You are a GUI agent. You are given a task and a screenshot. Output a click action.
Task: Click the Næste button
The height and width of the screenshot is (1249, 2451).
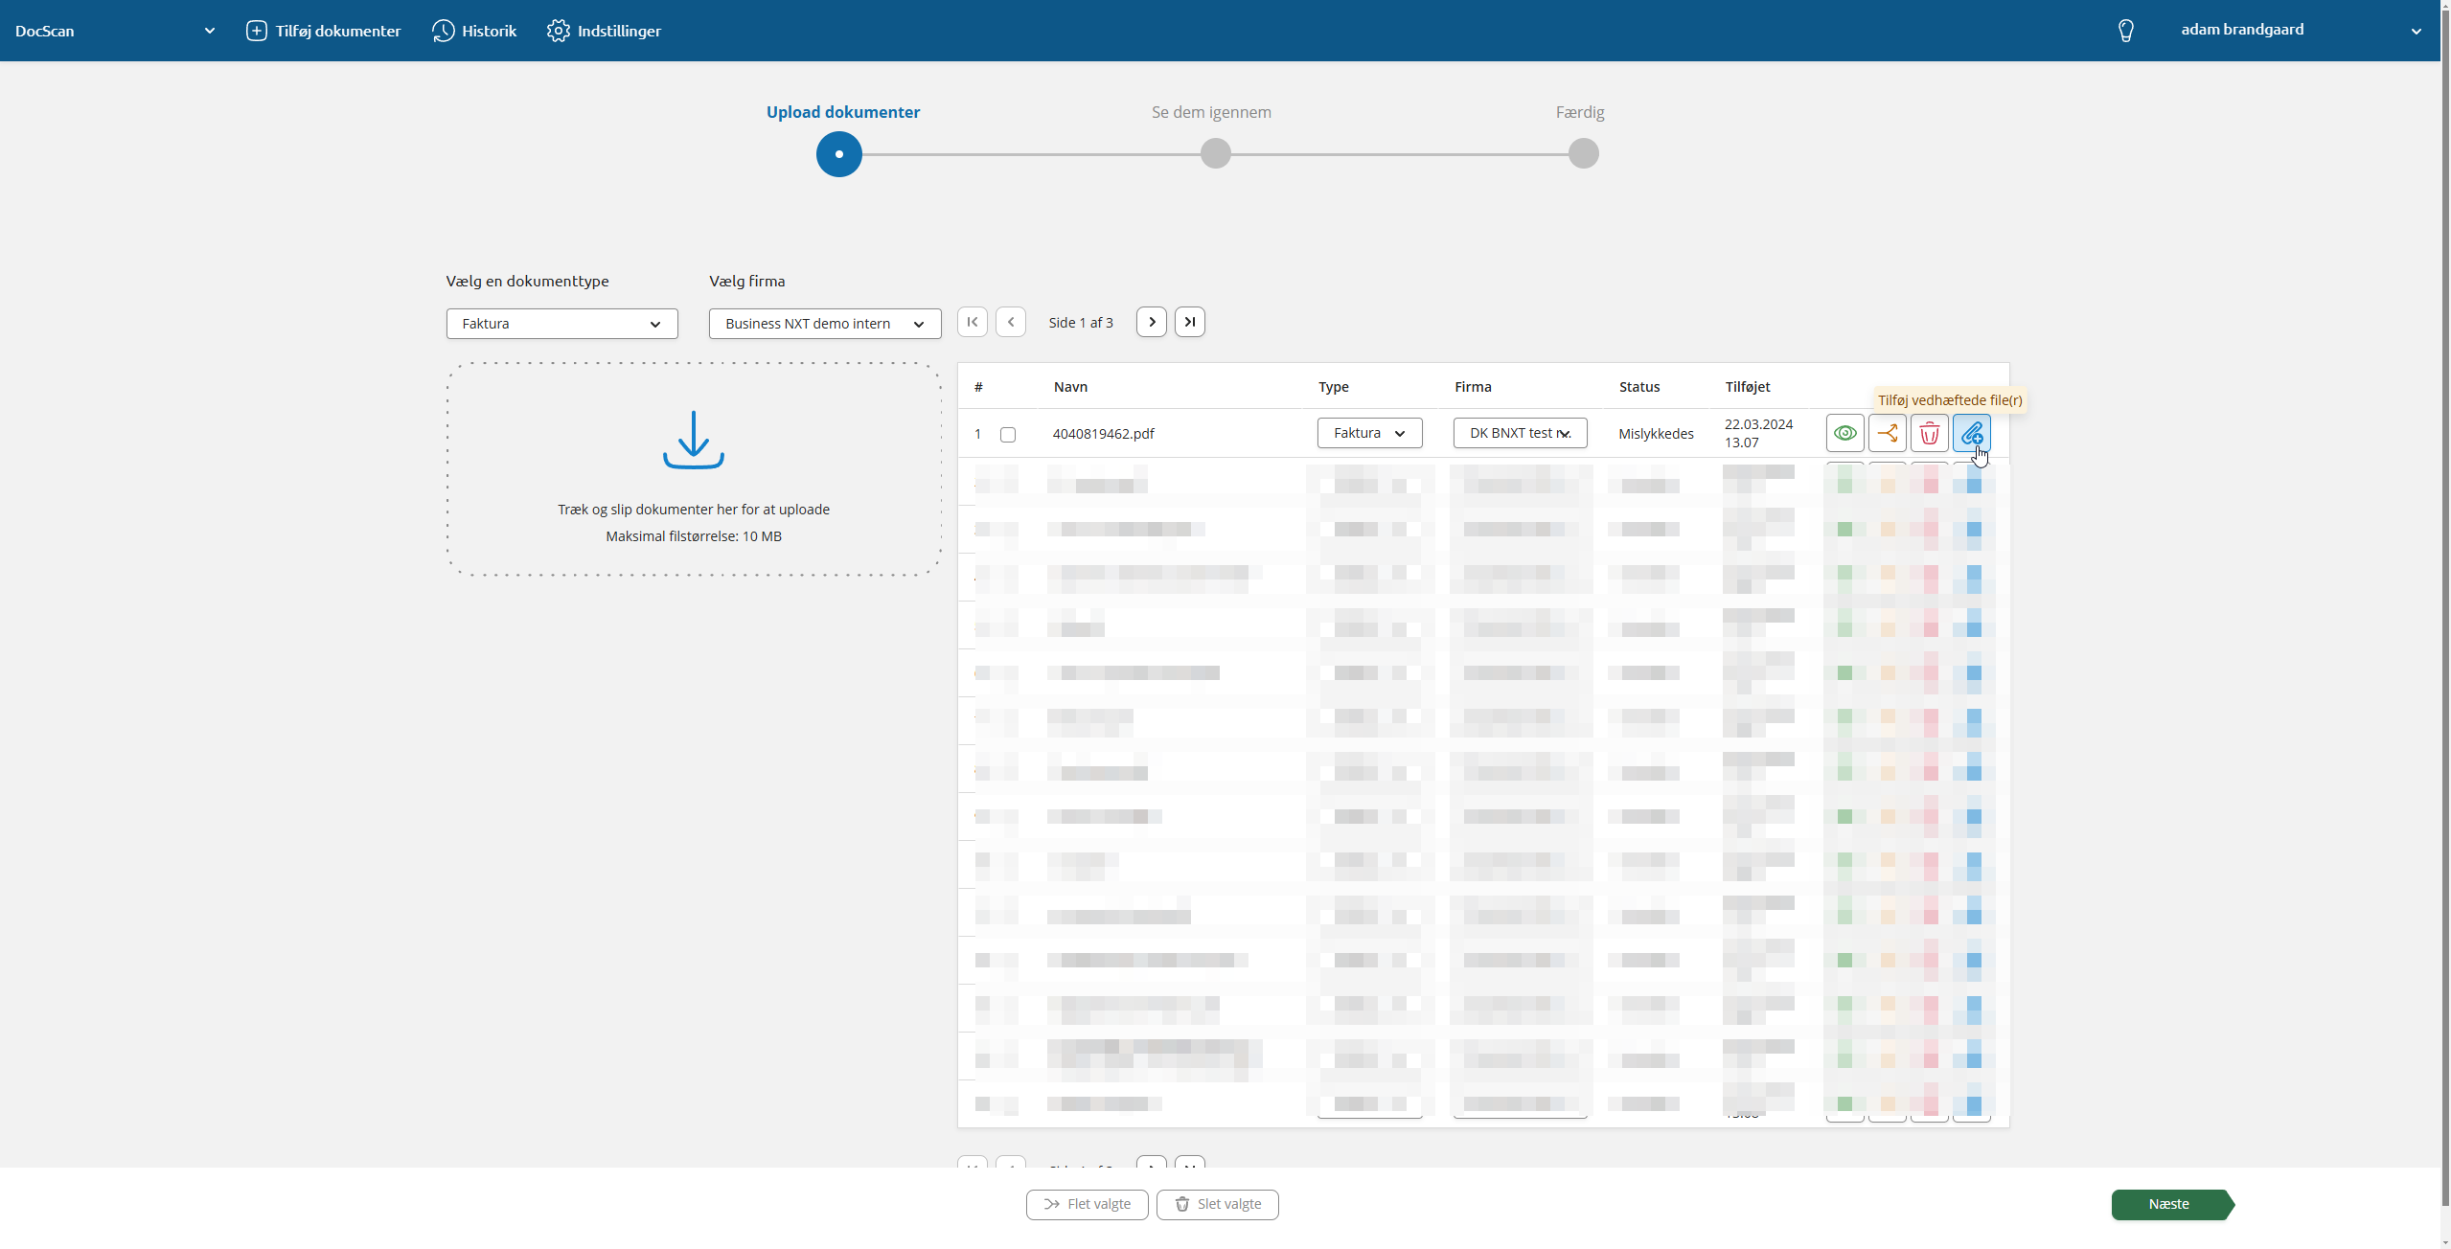2171,1204
